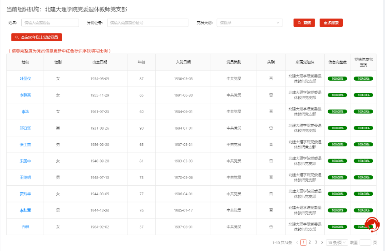Expand the 党员类别 dropdown

pos(249,23)
